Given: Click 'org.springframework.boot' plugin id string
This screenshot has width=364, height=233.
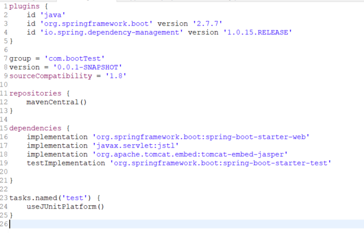Looking at the screenshot, I should (96, 24).
